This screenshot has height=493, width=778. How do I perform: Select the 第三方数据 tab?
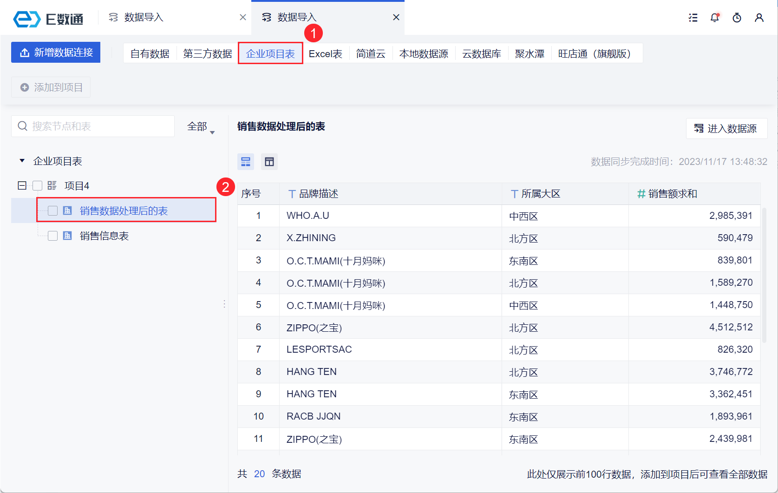(x=208, y=54)
